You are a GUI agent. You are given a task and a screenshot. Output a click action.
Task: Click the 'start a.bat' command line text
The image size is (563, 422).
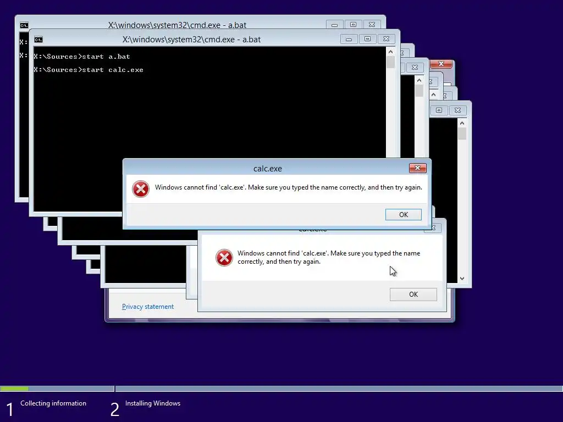tap(106, 57)
